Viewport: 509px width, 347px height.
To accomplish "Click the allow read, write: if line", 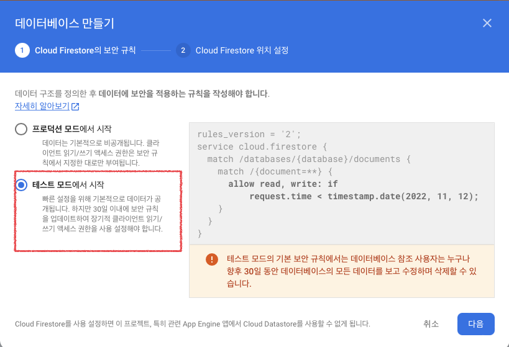I will [x=283, y=184].
